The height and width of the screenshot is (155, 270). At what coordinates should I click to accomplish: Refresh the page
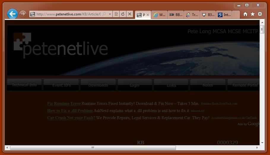[x=123, y=14]
